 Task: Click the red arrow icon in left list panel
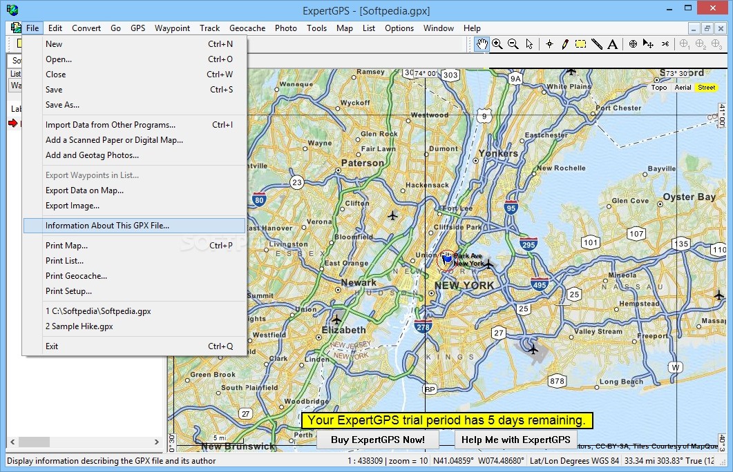pos(12,124)
